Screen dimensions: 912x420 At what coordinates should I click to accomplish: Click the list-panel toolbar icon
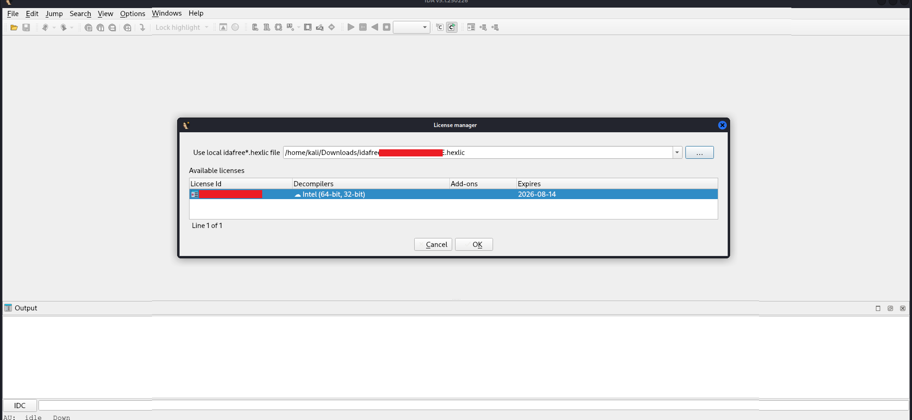[471, 27]
